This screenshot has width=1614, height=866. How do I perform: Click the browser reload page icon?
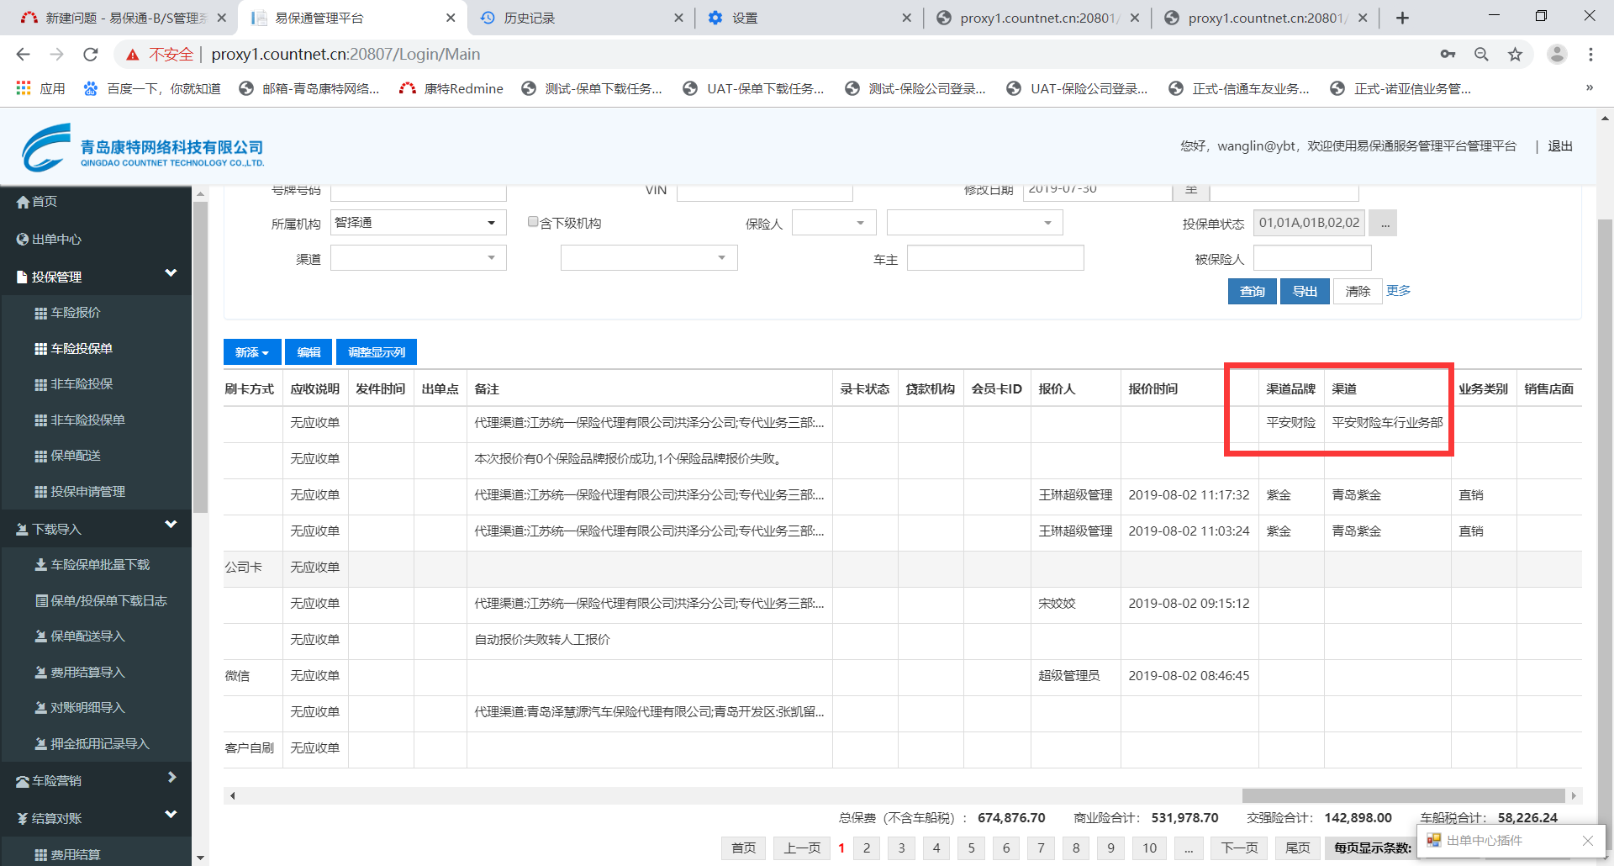[91, 55]
